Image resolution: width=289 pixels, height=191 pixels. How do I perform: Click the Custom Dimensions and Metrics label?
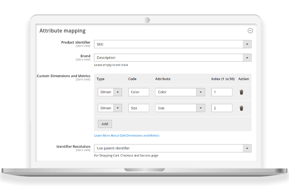63,76
